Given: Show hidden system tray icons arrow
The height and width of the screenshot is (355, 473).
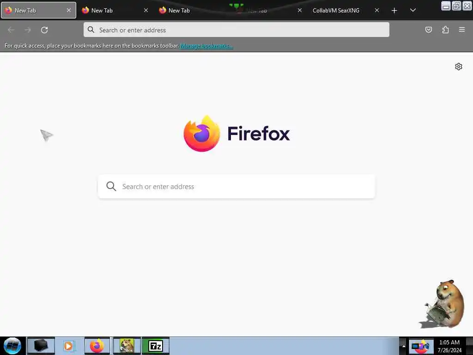Looking at the screenshot, I should click(404, 346).
